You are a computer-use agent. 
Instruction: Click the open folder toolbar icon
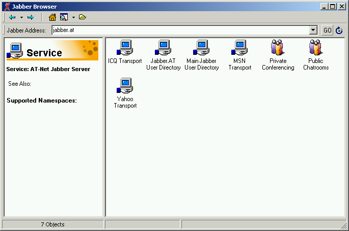pos(83,17)
